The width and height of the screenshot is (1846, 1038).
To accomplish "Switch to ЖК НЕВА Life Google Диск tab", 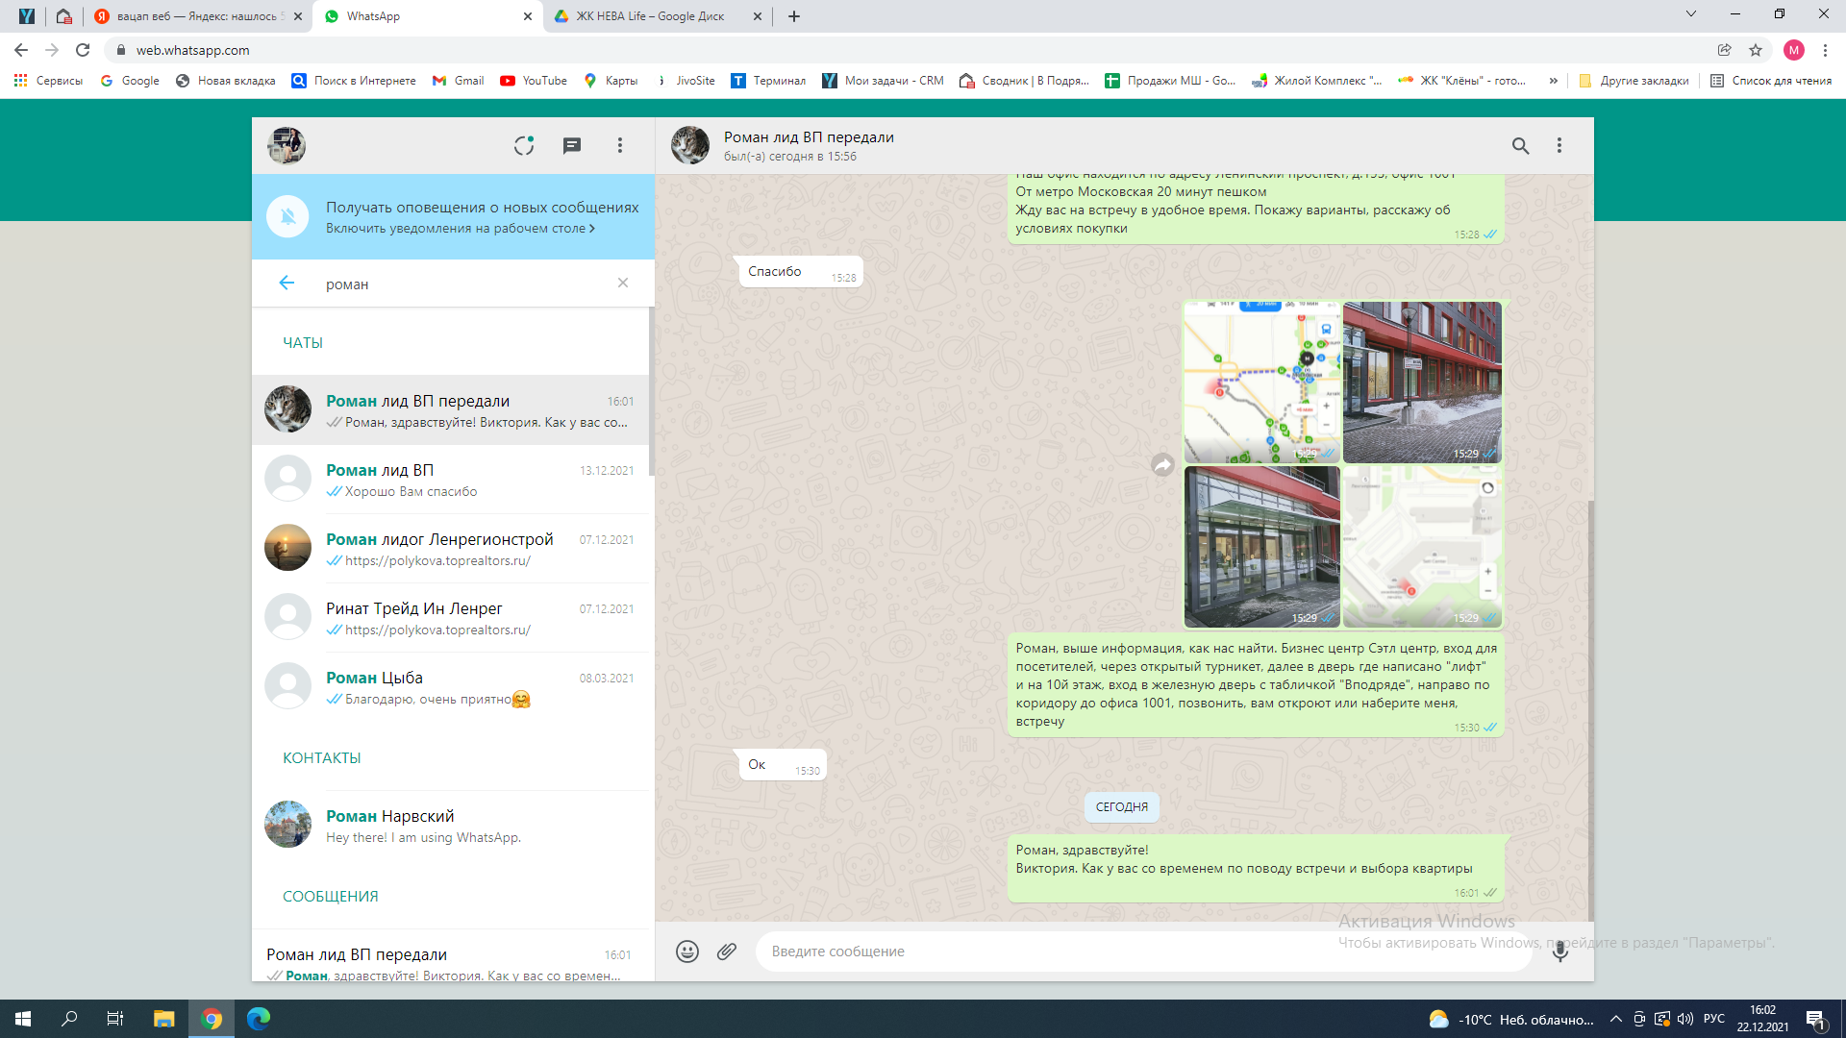I will (650, 16).
